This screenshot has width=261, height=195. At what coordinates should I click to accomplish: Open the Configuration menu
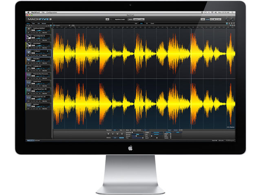click(52, 13)
